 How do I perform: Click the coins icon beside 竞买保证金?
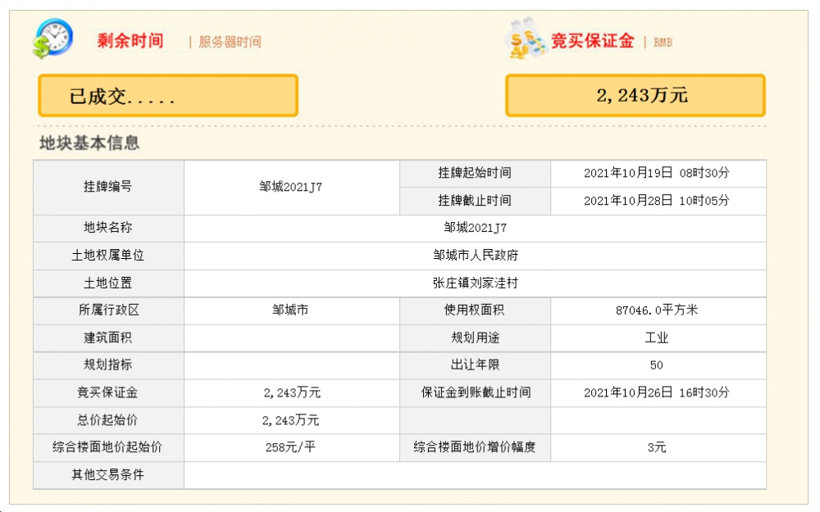[525, 39]
